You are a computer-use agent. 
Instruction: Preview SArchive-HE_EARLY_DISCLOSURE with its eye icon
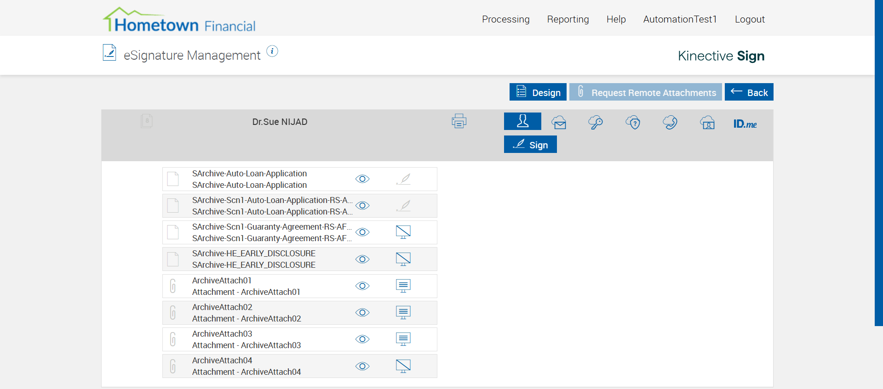[362, 259]
